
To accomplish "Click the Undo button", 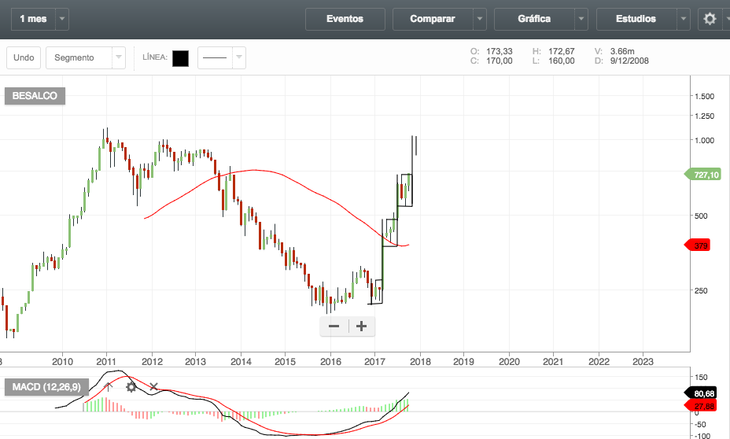I will [24, 57].
